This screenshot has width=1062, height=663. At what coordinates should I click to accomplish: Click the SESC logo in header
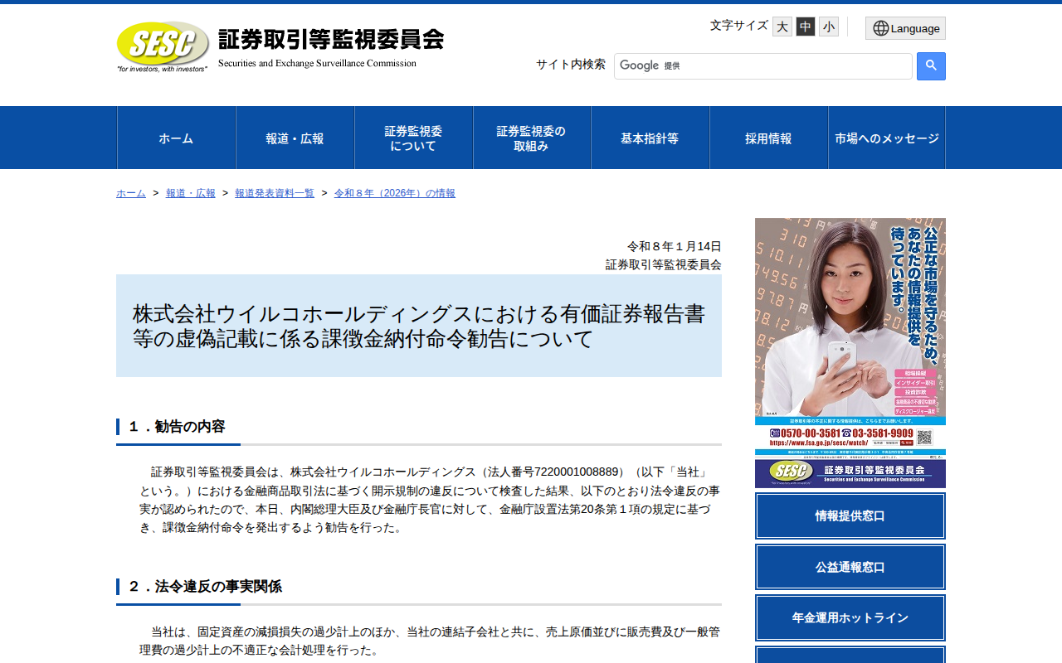[163, 46]
